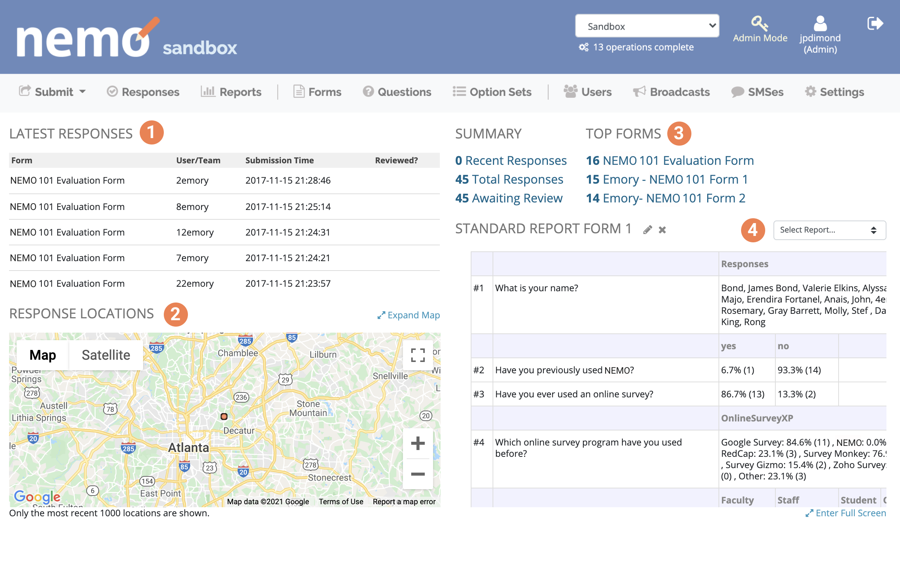900x587 pixels.
Task: Switch map to Satellite view
Action: [106, 355]
